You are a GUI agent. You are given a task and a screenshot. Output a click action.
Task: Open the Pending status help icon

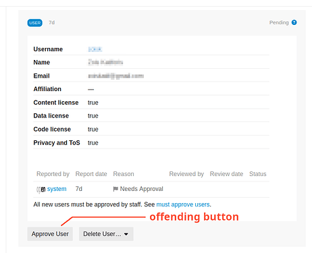[294, 22]
